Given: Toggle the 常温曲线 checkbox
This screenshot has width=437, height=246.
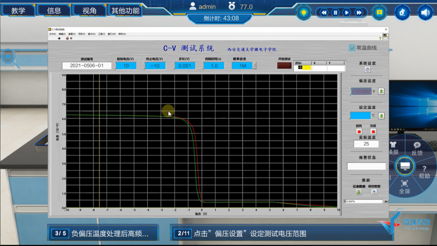Looking at the screenshot, I should 352,48.
